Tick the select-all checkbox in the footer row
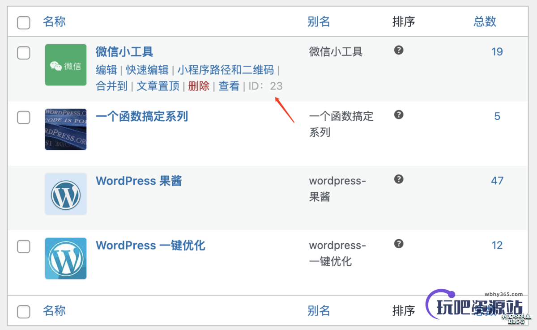Viewport: 537px width, 330px height. click(24, 312)
